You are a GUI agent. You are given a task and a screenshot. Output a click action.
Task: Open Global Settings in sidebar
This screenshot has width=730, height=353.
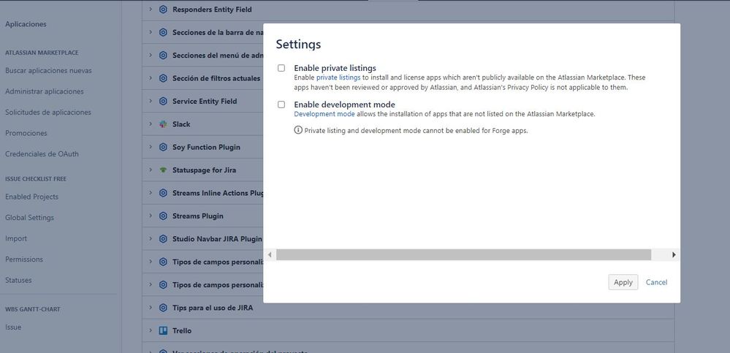click(x=29, y=218)
